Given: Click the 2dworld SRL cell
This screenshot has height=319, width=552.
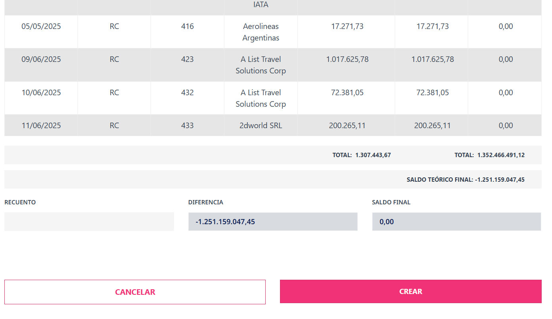Looking at the screenshot, I should click(261, 125).
